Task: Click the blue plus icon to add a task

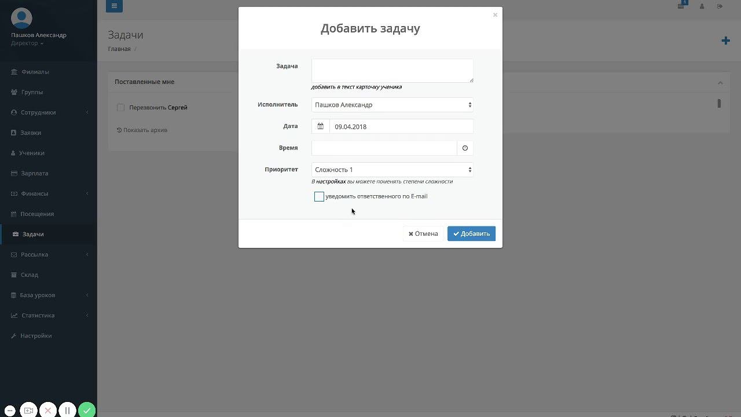Action: point(725,41)
